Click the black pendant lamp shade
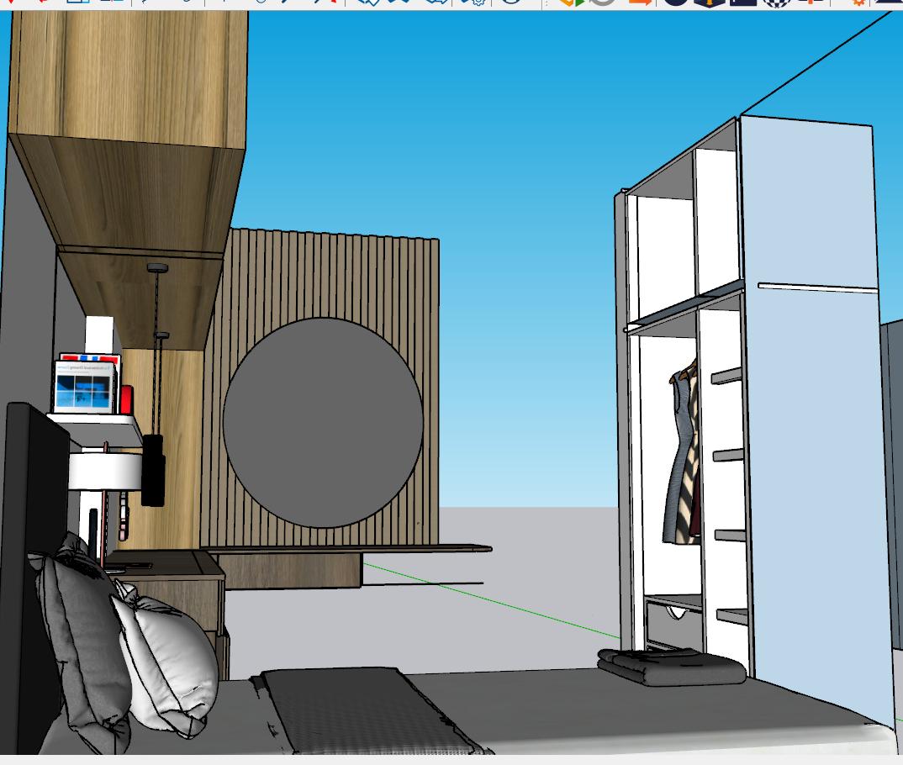Screen dimensions: 903x765 (x=153, y=469)
